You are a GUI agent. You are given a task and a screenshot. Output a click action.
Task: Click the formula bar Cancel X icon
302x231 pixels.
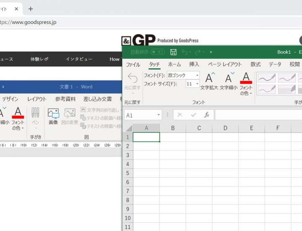pyautogui.click(x=180, y=115)
